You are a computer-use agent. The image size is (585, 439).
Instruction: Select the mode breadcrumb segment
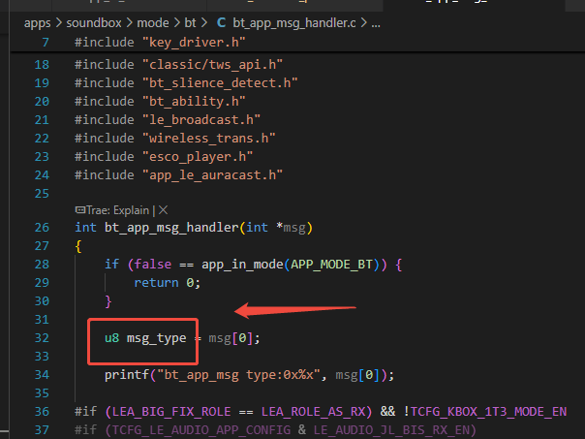(x=153, y=23)
